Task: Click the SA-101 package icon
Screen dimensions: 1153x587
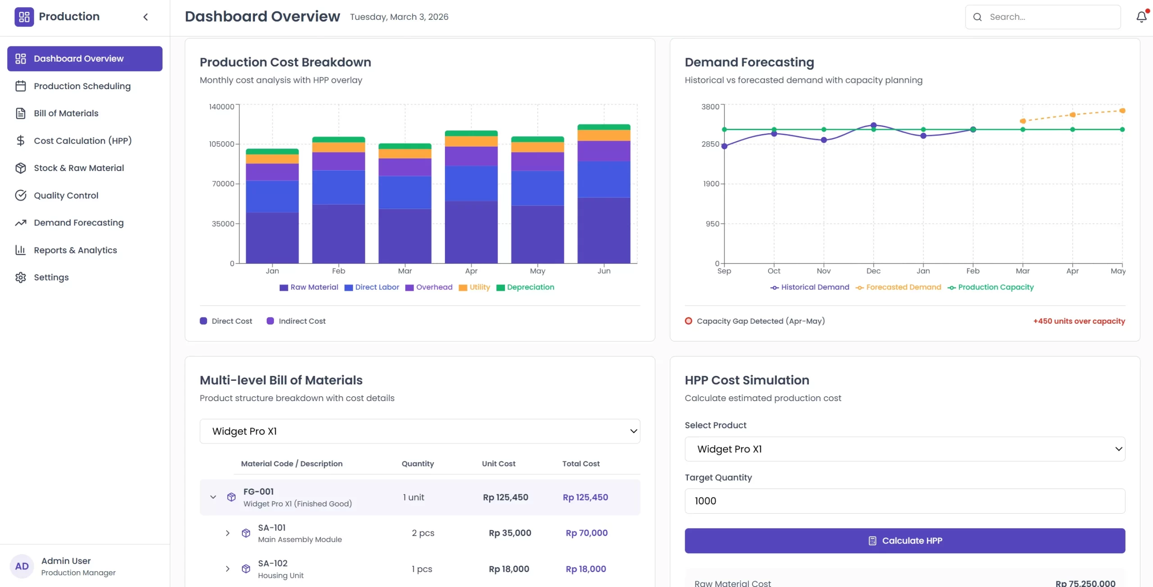Action: pyautogui.click(x=246, y=533)
